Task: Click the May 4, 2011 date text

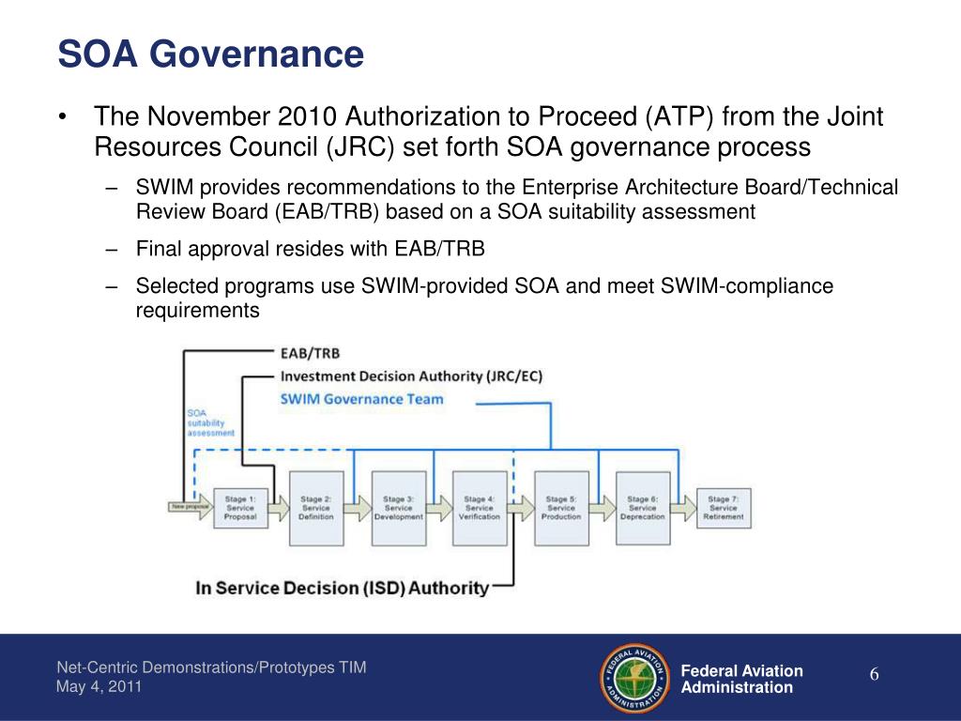Action: coord(99,686)
